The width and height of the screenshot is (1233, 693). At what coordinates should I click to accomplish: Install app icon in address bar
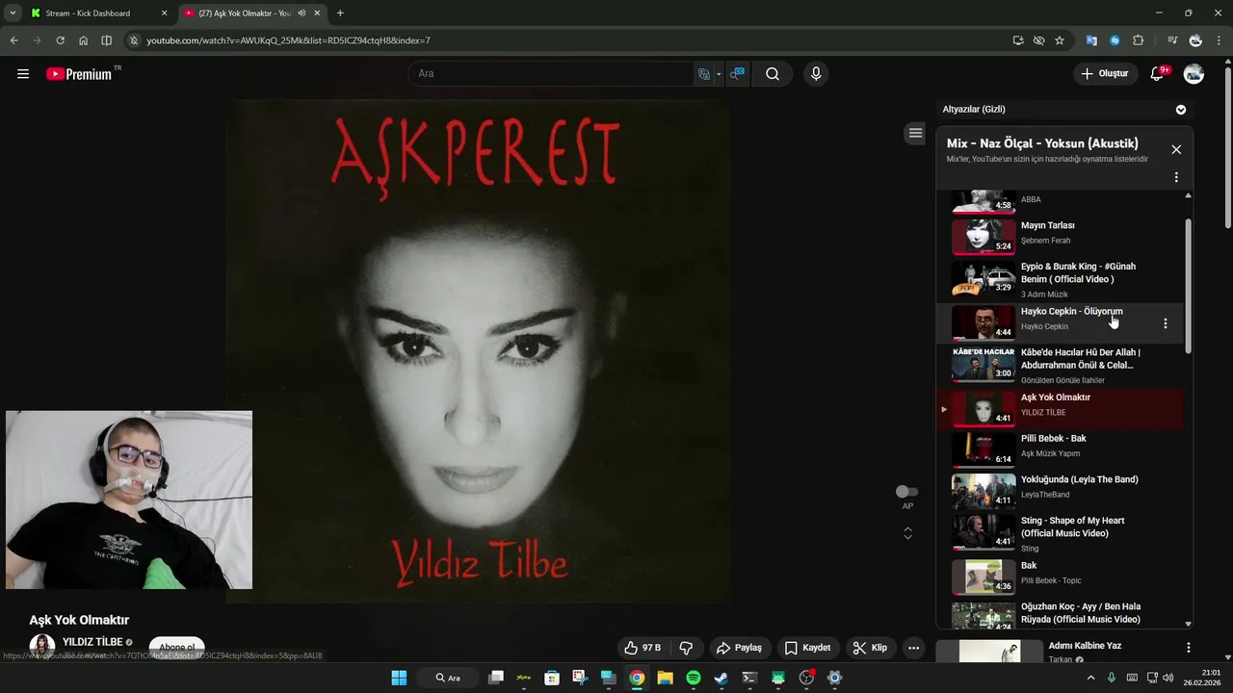1018,40
